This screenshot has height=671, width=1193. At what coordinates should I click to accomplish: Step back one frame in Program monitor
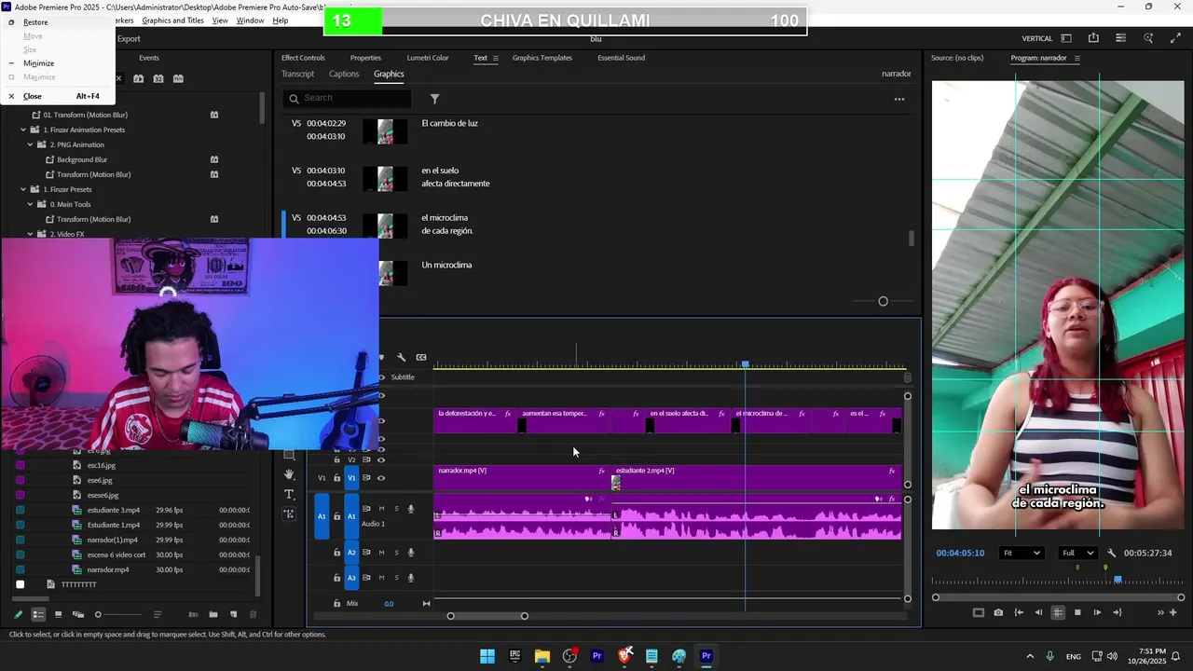[1038, 612]
